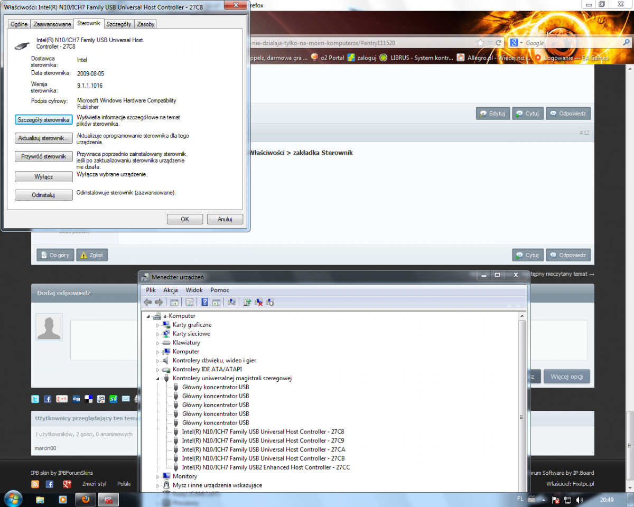This screenshot has height=507, width=634.
Task: Launch Windows Media Player from the taskbar
Action: tap(62, 499)
